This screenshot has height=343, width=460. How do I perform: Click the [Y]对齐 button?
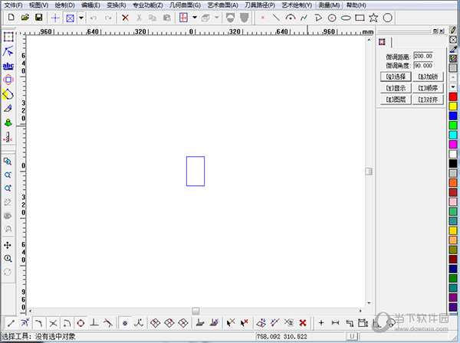pyautogui.click(x=428, y=100)
